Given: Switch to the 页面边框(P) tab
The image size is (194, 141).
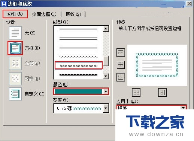Looking at the screenshot, I should [44, 14].
